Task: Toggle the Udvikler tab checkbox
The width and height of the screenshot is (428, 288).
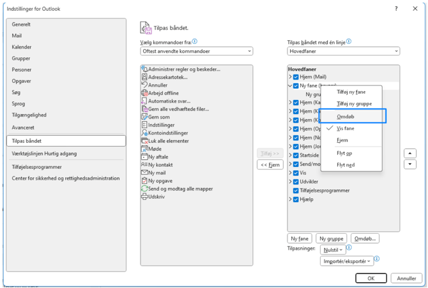Action: pos(296,182)
